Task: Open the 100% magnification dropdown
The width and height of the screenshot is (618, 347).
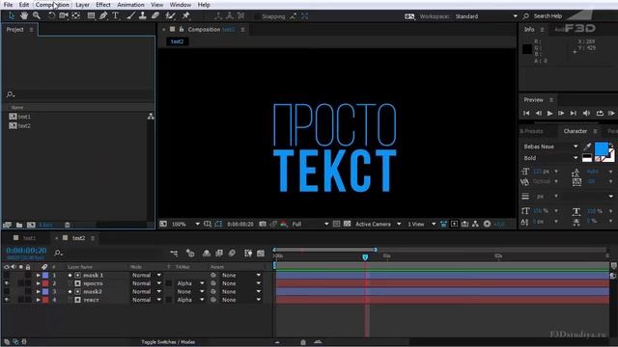Action: click(185, 224)
